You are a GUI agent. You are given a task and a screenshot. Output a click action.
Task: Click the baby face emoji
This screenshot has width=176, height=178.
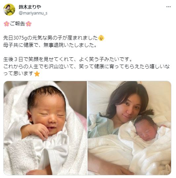pyautogui.click(x=101, y=38)
